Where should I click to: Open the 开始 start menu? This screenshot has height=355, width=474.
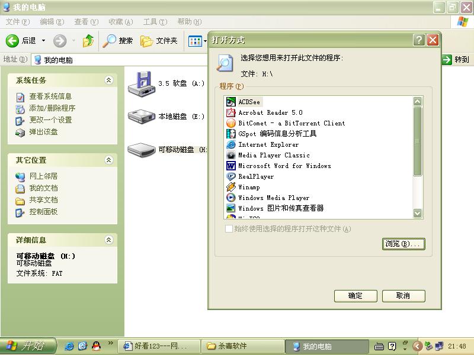(x=28, y=346)
